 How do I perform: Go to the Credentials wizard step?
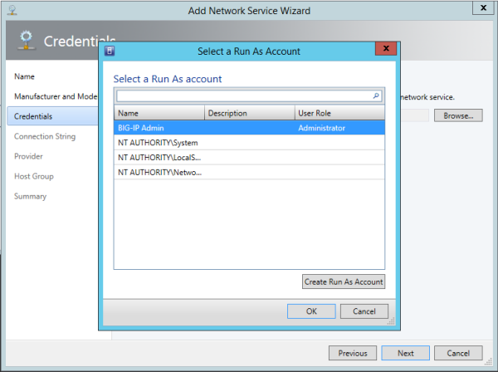coord(33,116)
